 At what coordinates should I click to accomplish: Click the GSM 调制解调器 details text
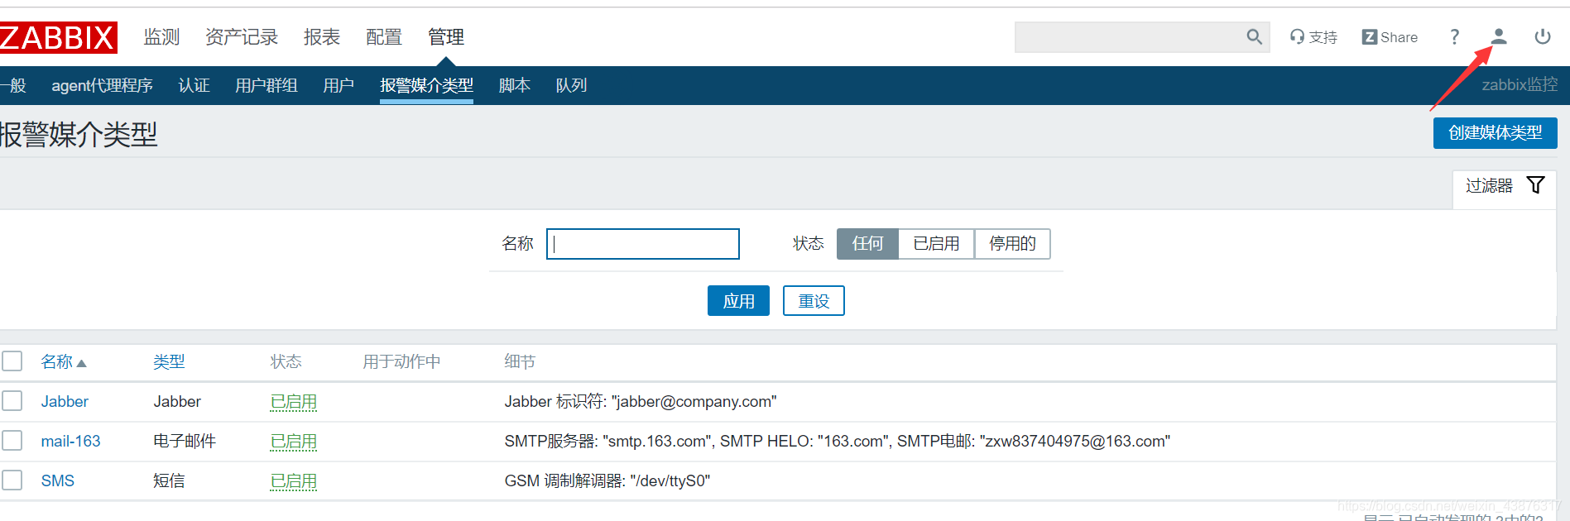pyautogui.click(x=607, y=480)
